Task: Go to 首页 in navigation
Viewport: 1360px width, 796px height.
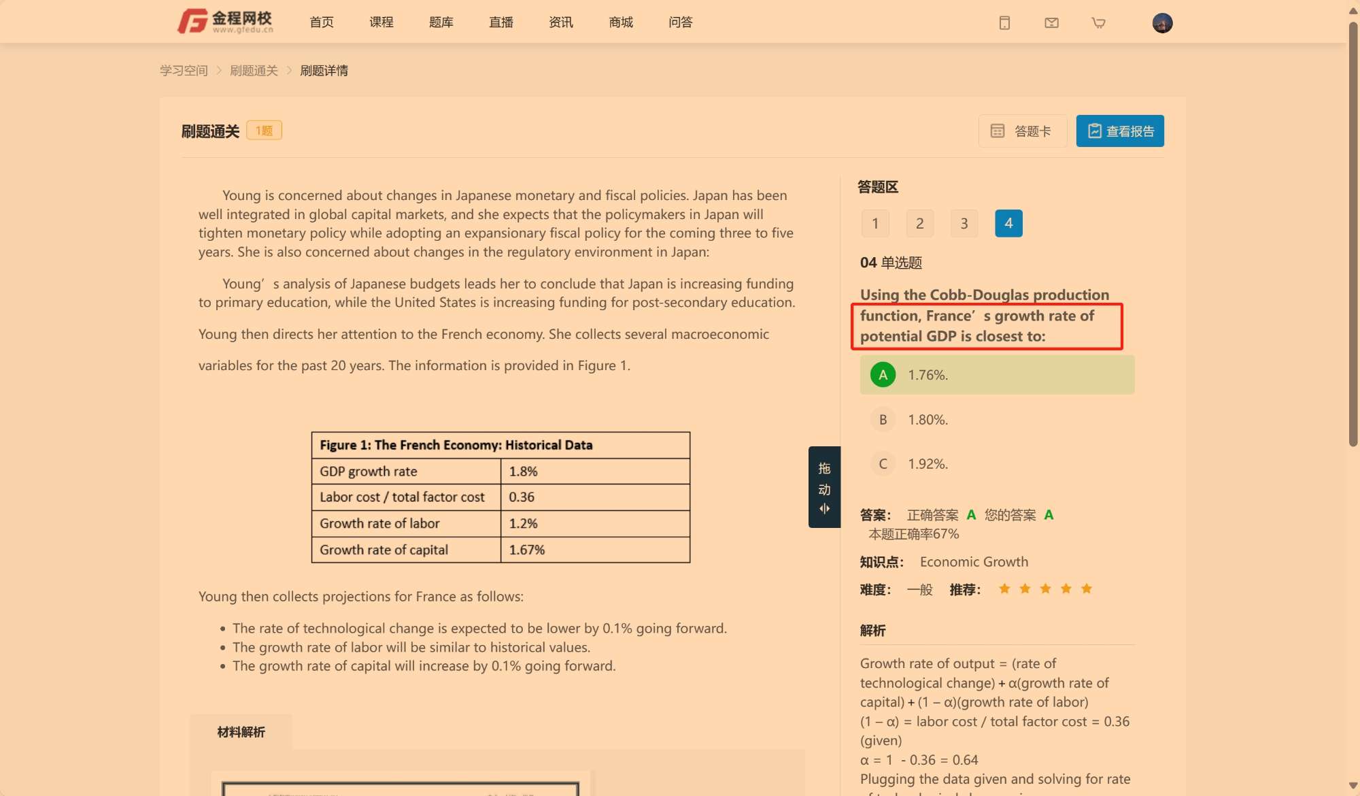Action: click(322, 22)
